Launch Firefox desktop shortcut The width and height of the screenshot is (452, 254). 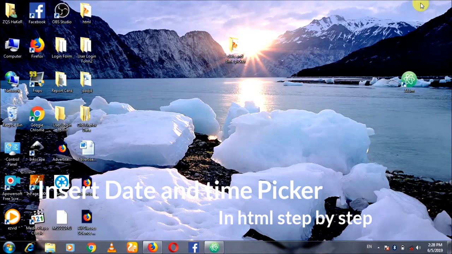pyautogui.click(x=37, y=48)
